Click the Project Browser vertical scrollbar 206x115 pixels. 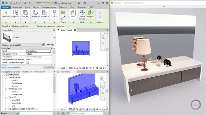point(54,84)
